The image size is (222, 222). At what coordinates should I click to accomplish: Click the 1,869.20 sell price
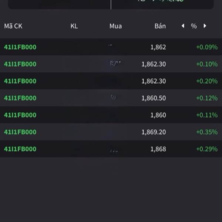pos(154,132)
